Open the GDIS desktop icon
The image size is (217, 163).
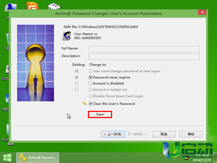[x=7, y=70]
